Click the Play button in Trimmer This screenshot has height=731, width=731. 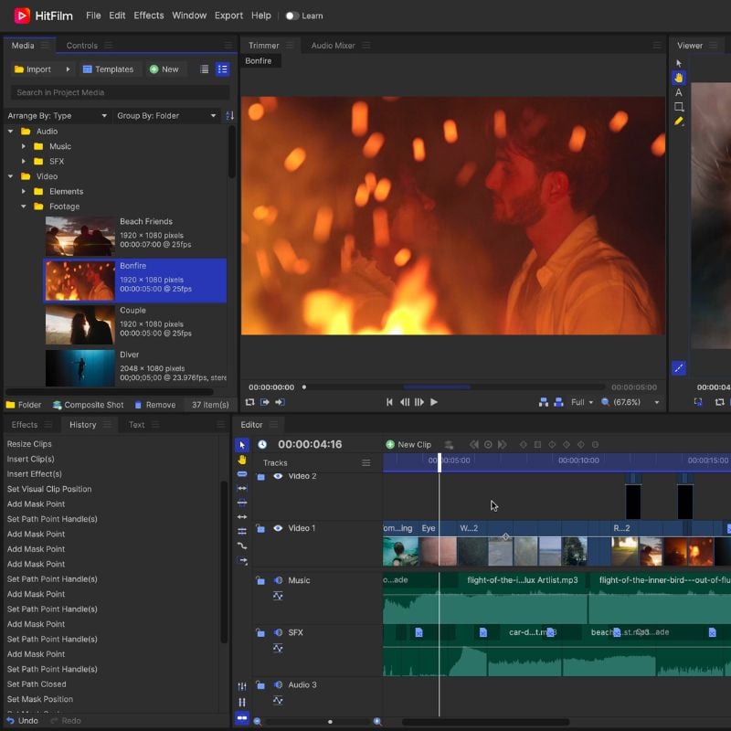(434, 402)
